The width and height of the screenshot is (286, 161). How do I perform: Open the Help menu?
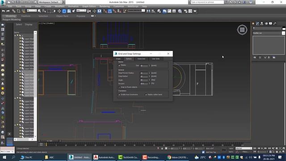(x=144, y=6)
